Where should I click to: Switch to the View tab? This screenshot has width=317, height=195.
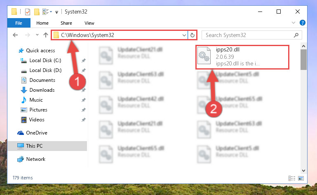click(x=89, y=23)
